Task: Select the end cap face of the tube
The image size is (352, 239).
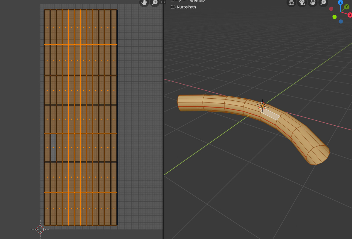Action: (x=318, y=155)
